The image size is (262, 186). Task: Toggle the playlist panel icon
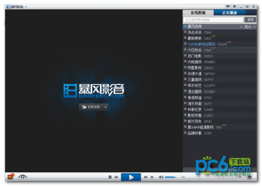[x=239, y=177]
